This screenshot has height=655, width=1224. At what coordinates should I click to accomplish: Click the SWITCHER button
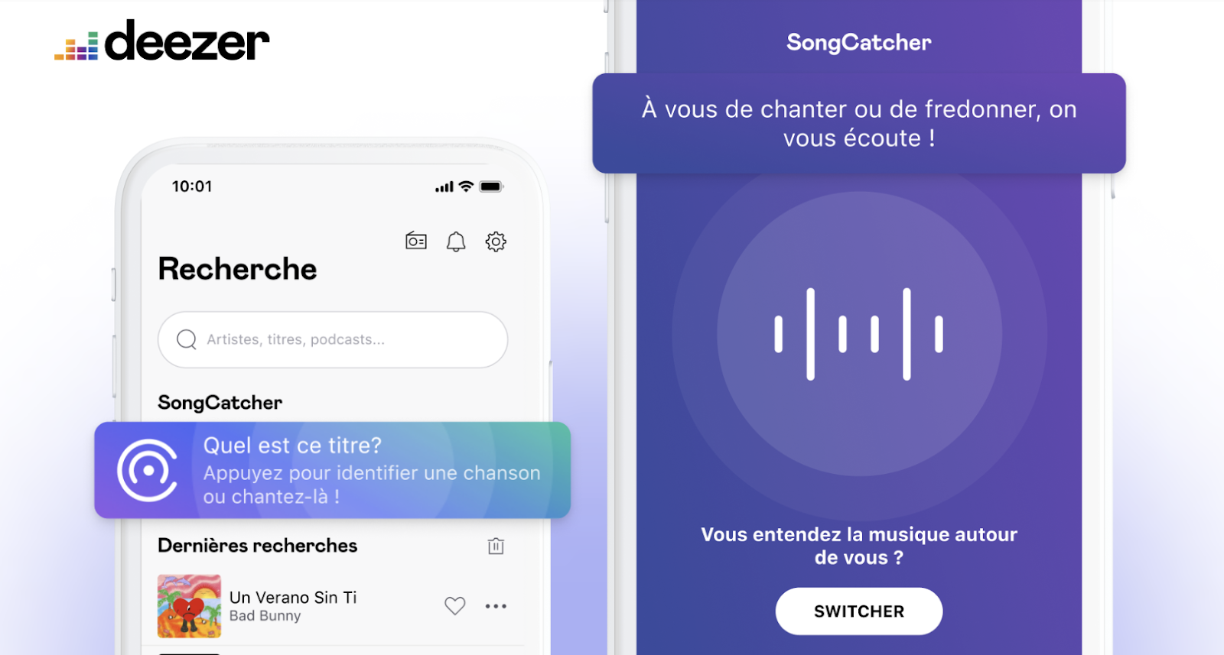(x=859, y=611)
